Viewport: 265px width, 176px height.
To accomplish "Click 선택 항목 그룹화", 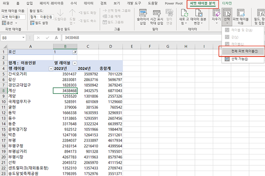I will 117,11.
